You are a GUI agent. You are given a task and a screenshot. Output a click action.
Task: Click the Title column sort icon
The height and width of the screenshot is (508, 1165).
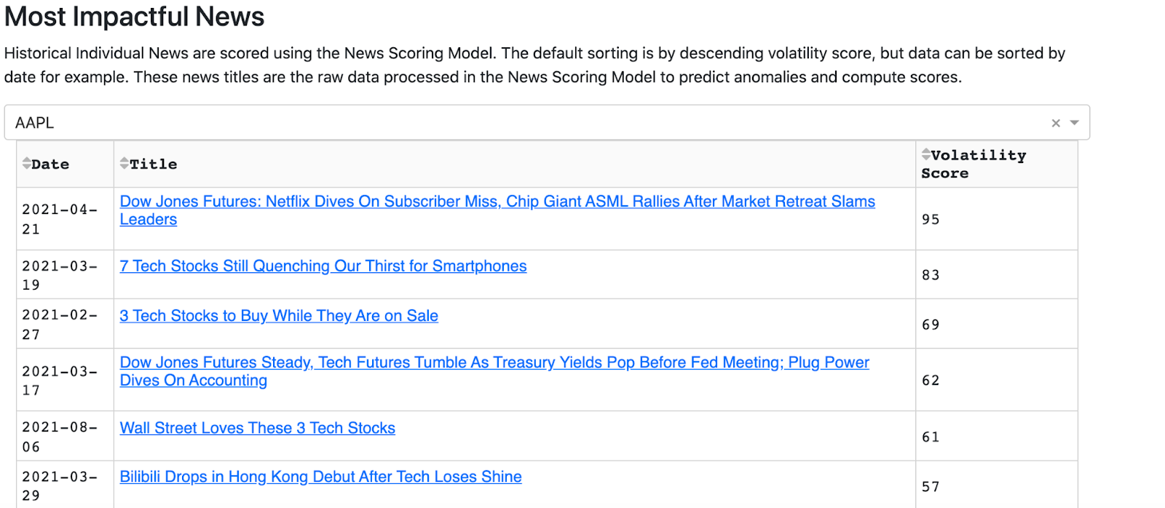[x=125, y=163]
